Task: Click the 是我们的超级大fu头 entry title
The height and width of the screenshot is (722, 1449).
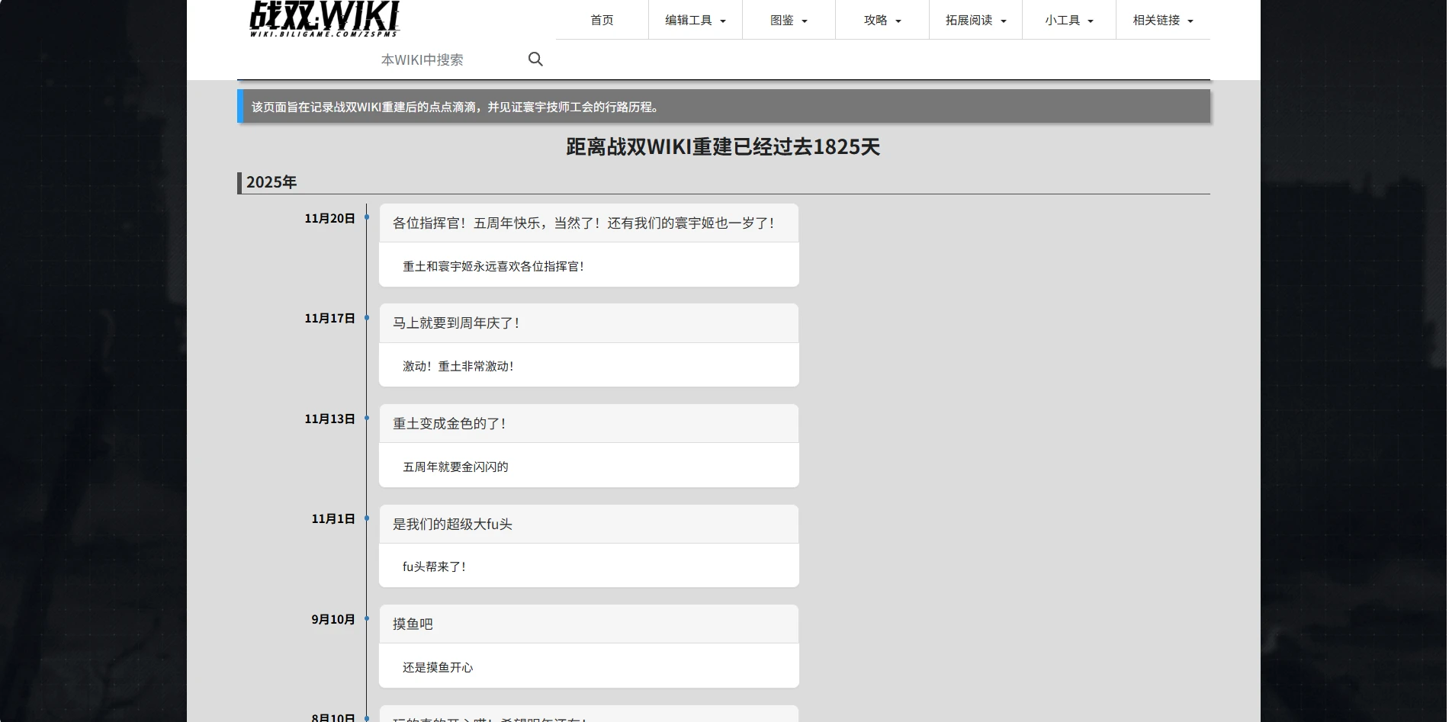Action: pyautogui.click(x=452, y=525)
